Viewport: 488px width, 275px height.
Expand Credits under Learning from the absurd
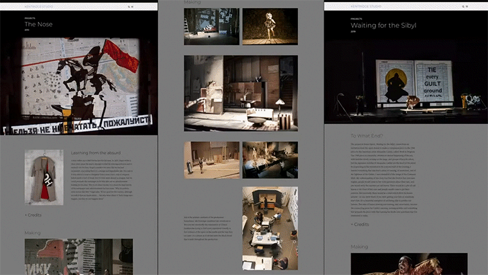(x=35, y=215)
